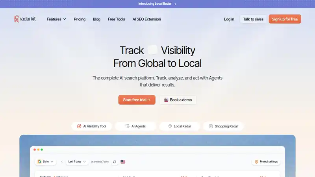Open the Zoho project dropdown
The width and height of the screenshot is (315, 177).
pyautogui.click(x=46, y=162)
